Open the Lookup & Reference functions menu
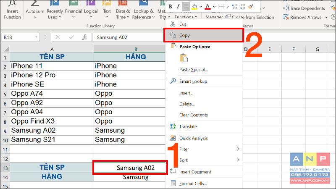Image resolution: width=336 pixels, height=189 pixels. 144,10
